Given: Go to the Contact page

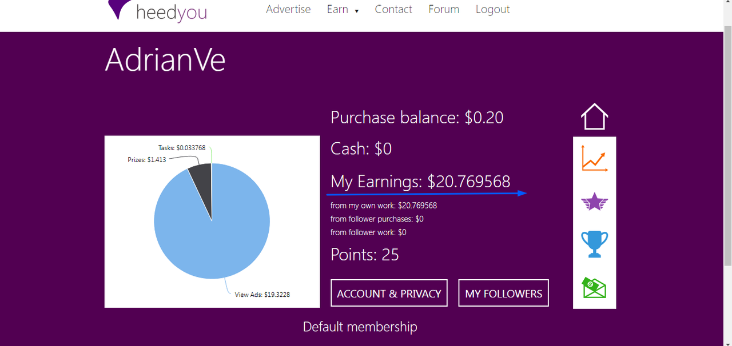Looking at the screenshot, I should tap(393, 9).
